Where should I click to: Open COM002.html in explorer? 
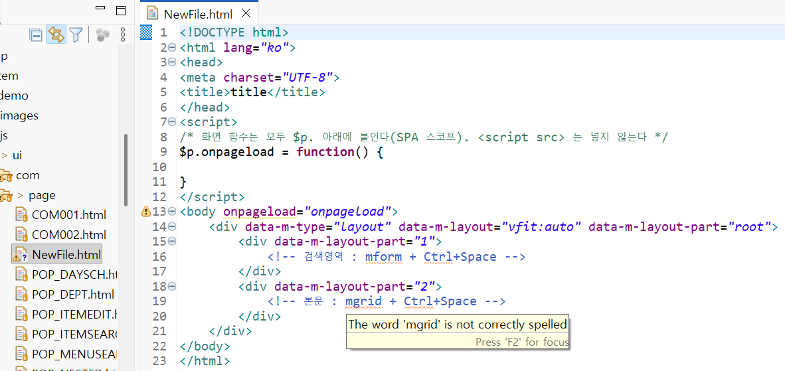point(68,234)
